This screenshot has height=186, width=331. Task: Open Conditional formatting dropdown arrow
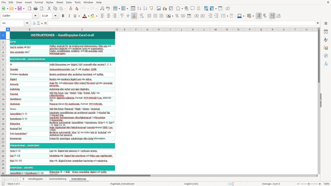253,16
